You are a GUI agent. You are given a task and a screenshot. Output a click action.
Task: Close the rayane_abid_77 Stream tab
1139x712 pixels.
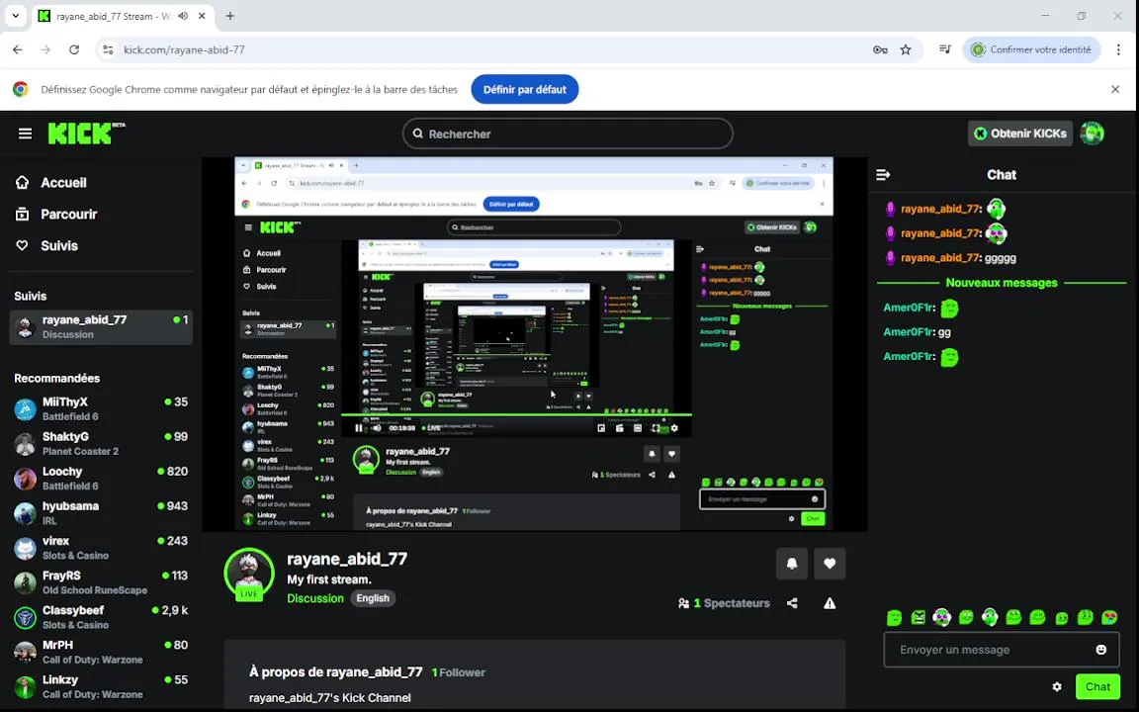click(x=202, y=16)
